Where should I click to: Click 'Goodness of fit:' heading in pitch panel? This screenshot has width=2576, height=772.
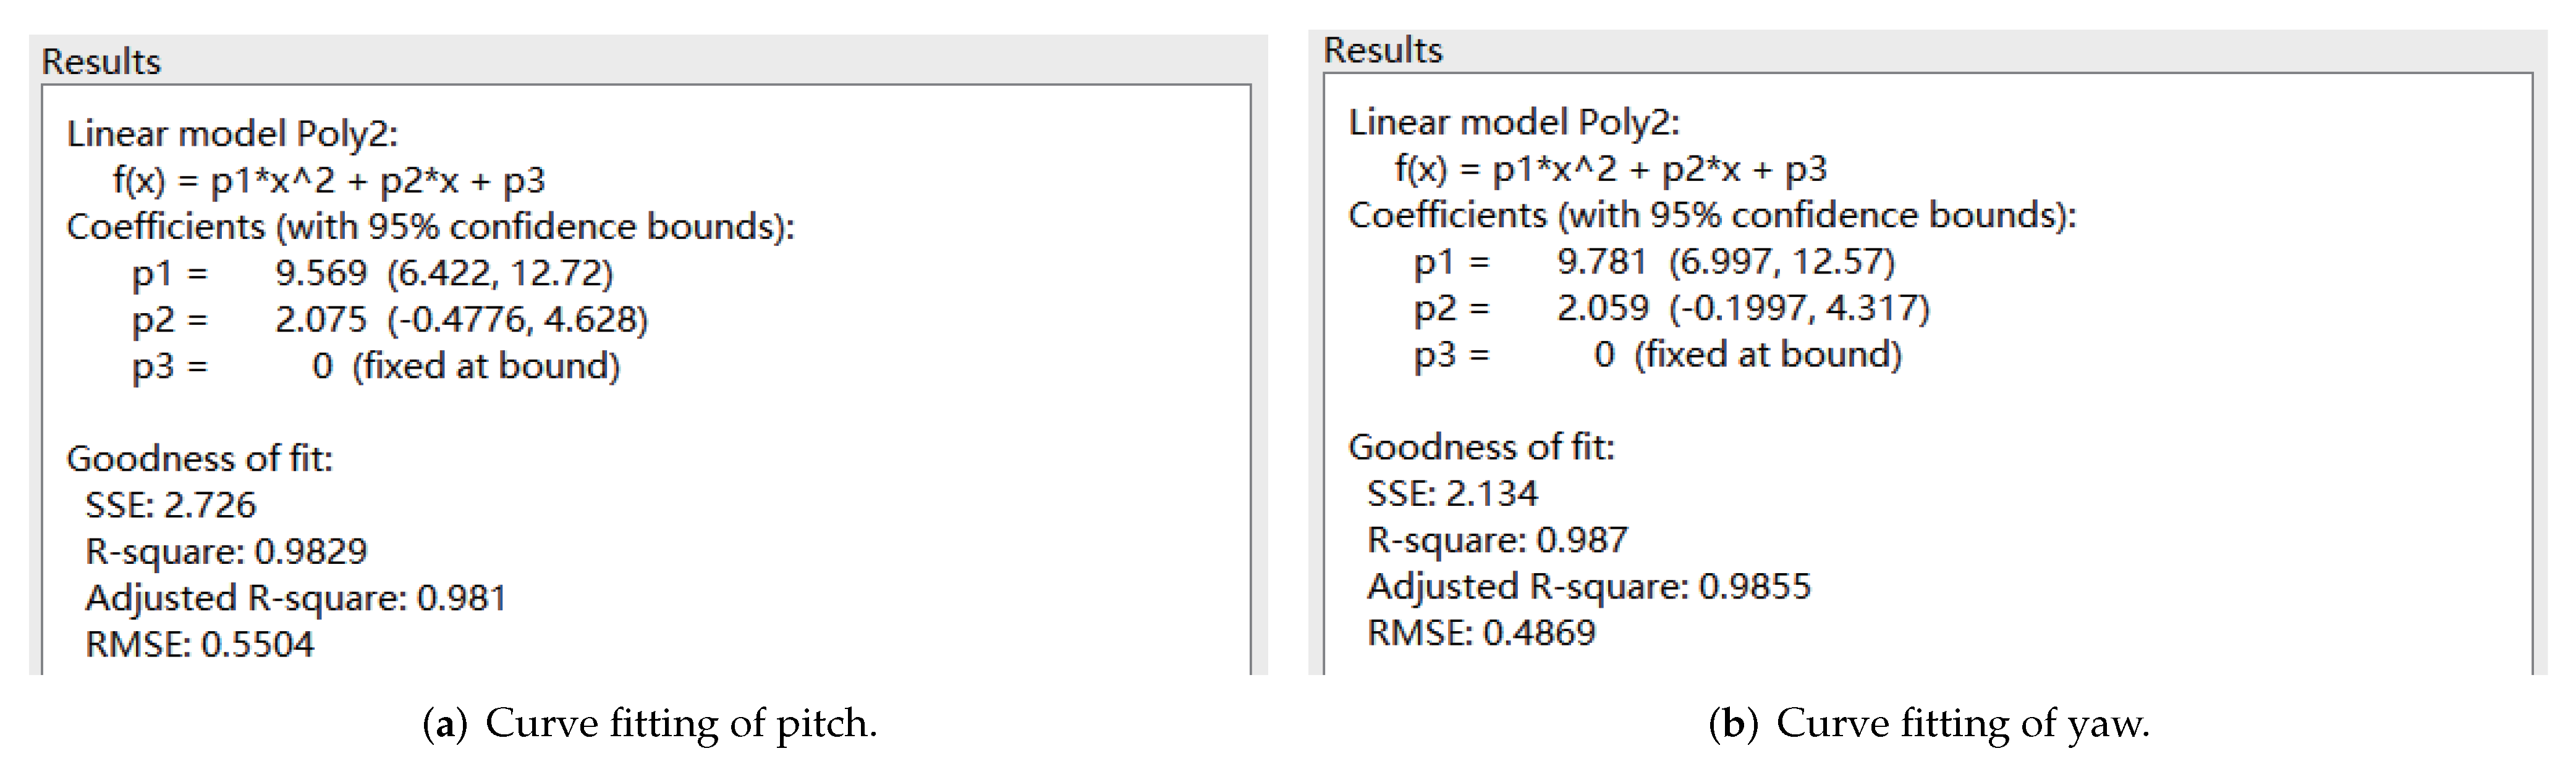(200, 458)
